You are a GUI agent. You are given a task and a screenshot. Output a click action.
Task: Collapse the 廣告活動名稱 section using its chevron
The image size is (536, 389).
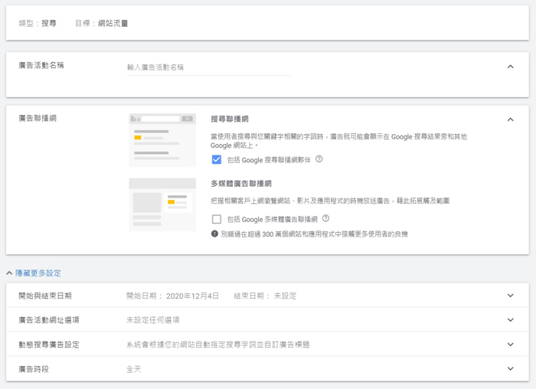coord(510,67)
